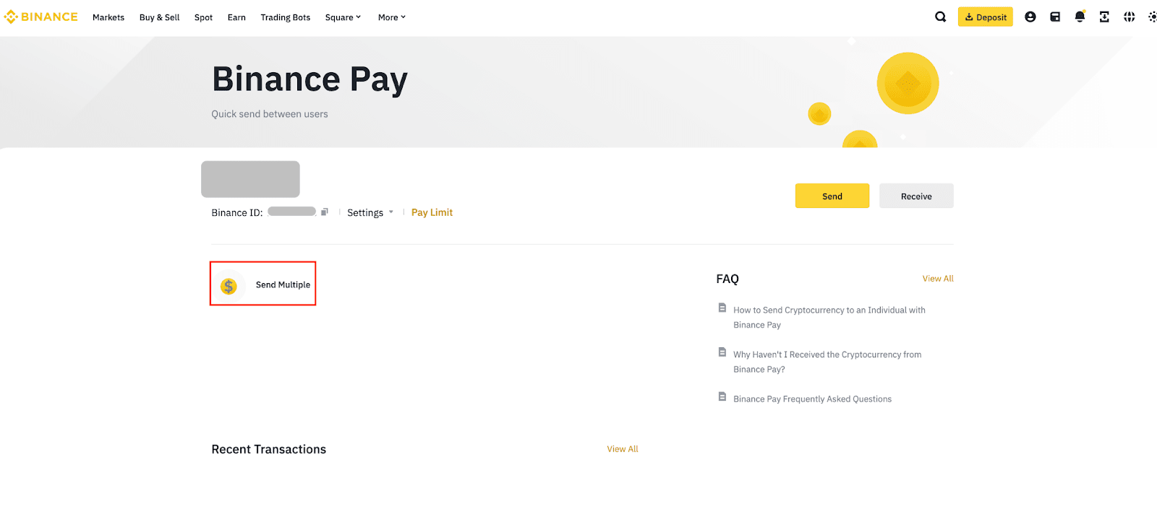Open 'How to Send Cryptocurrency to an Individual' FAQ
1157x517 pixels.
point(829,317)
